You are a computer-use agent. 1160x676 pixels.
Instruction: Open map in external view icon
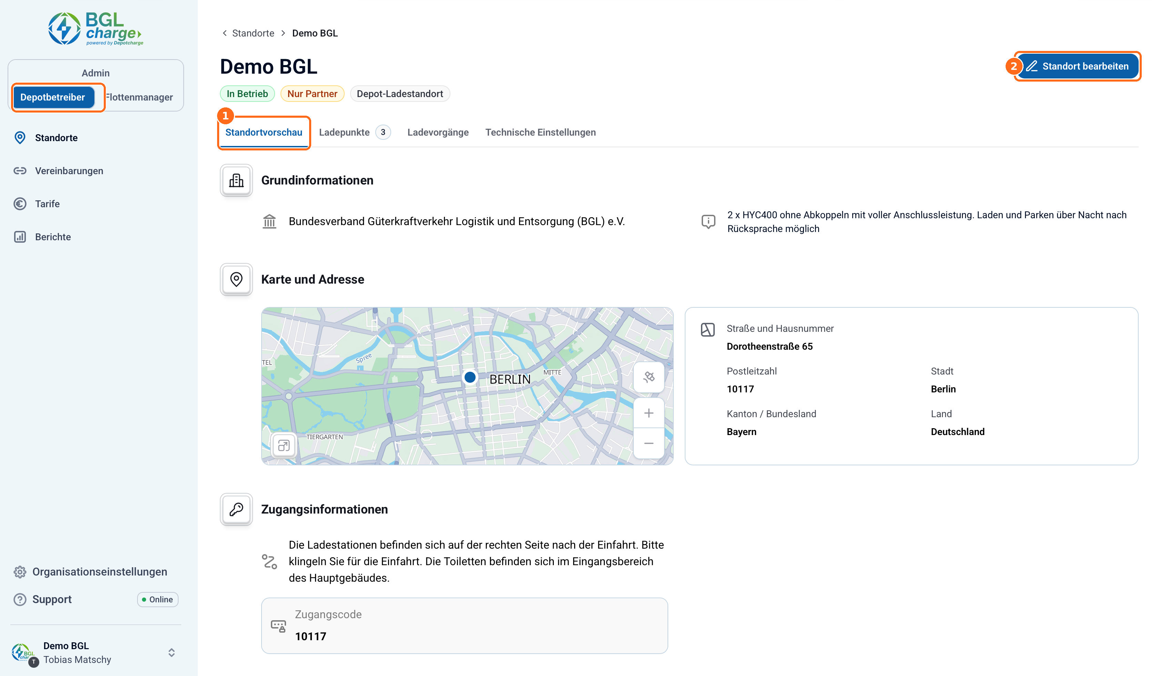tap(284, 445)
